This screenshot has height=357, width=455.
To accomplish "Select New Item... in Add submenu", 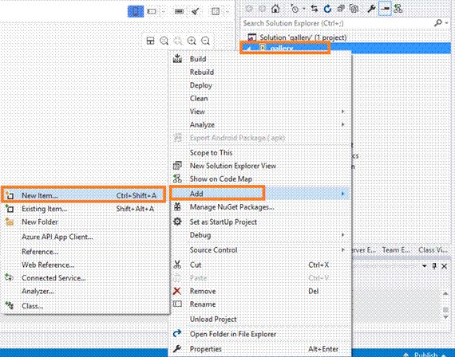I will [x=85, y=195].
